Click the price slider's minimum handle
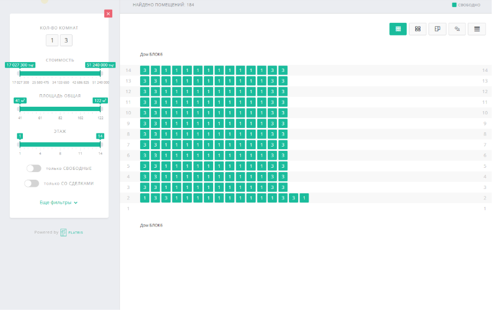 [x=19, y=73]
